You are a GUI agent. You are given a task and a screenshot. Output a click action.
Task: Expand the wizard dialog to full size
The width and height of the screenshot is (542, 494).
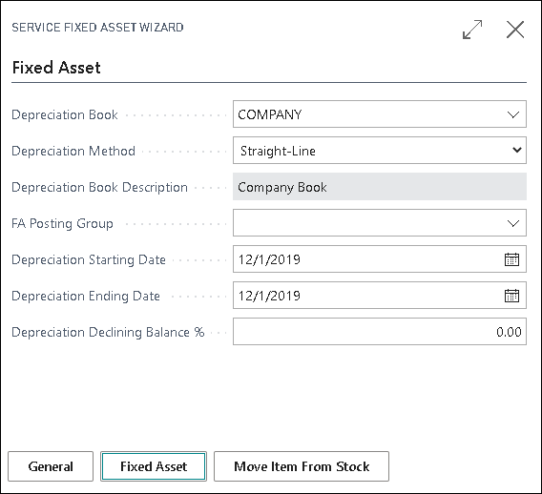coord(472,30)
